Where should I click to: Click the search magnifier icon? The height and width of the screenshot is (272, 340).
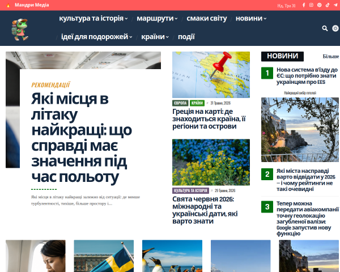pyautogui.click(x=325, y=28)
